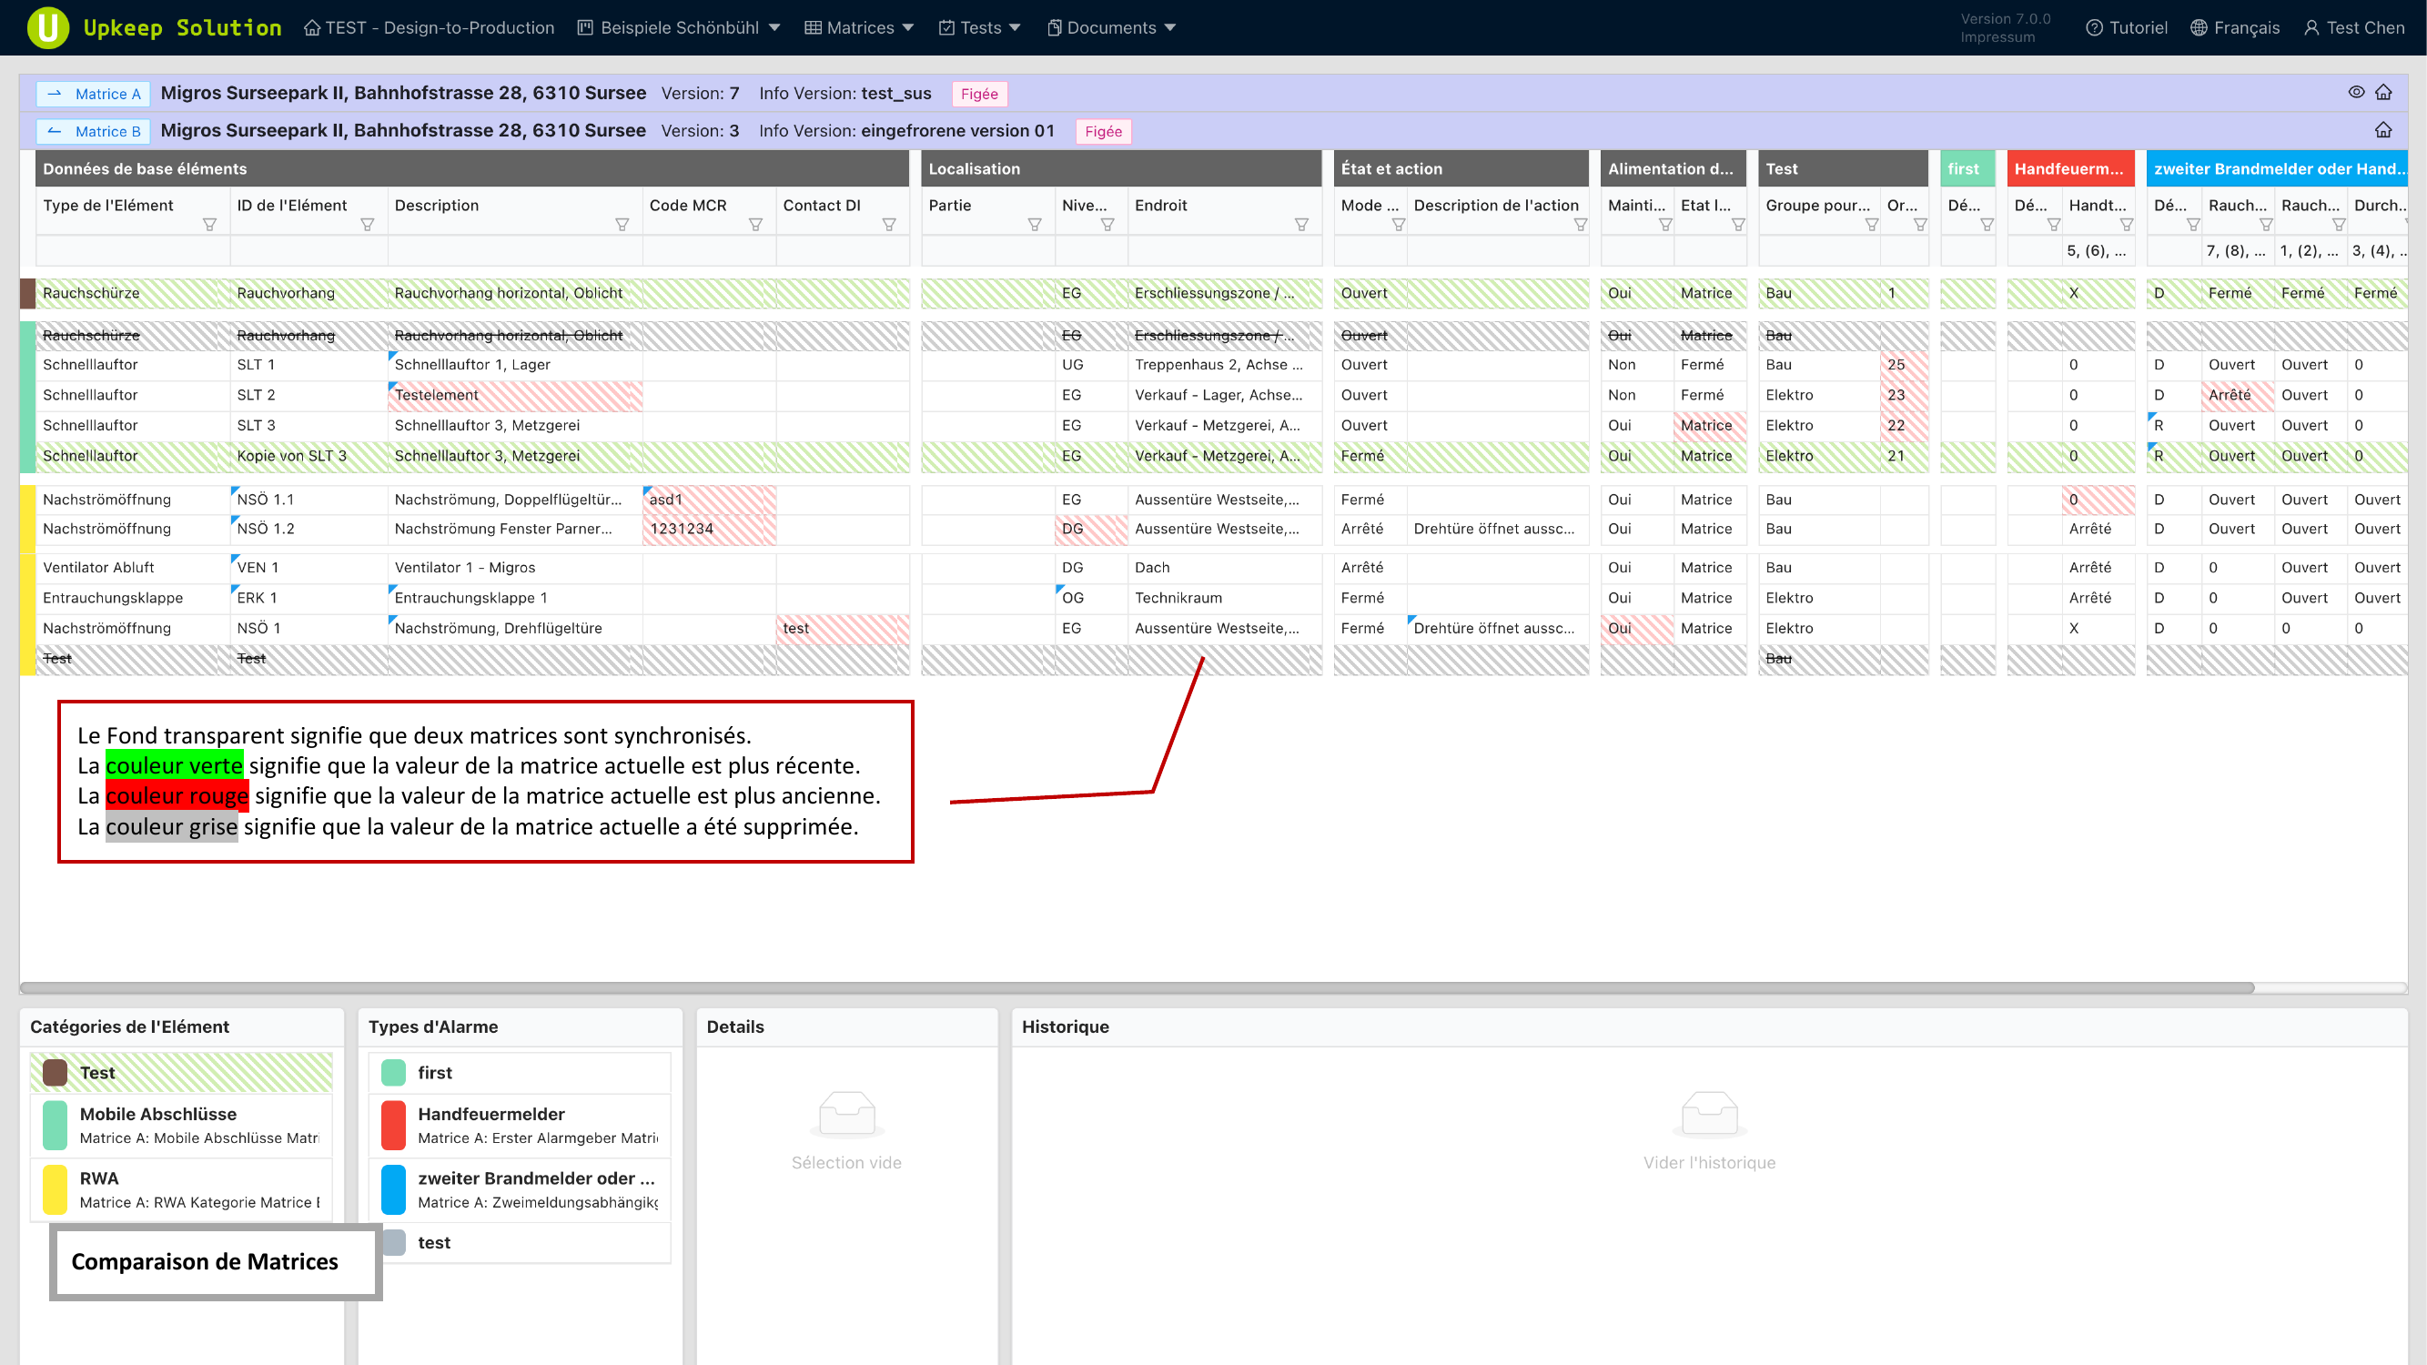Click the ID de l'Elément filter input field

(x=308, y=250)
